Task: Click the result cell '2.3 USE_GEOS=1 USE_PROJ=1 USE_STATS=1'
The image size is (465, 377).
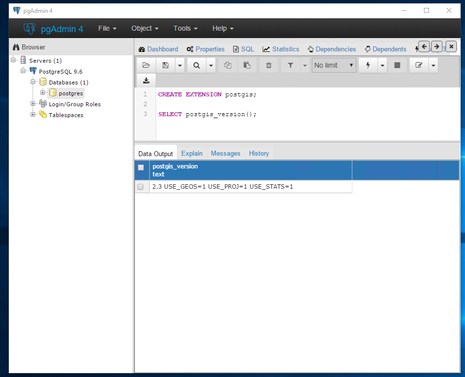Action: click(x=251, y=187)
